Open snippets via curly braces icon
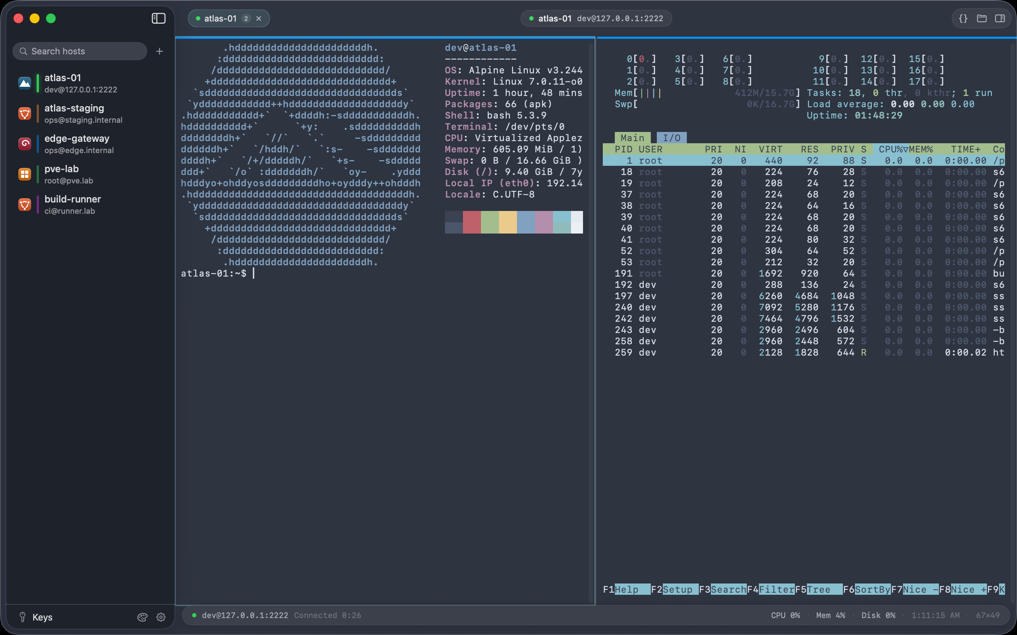Image resolution: width=1017 pixels, height=635 pixels. coord(963,18)
